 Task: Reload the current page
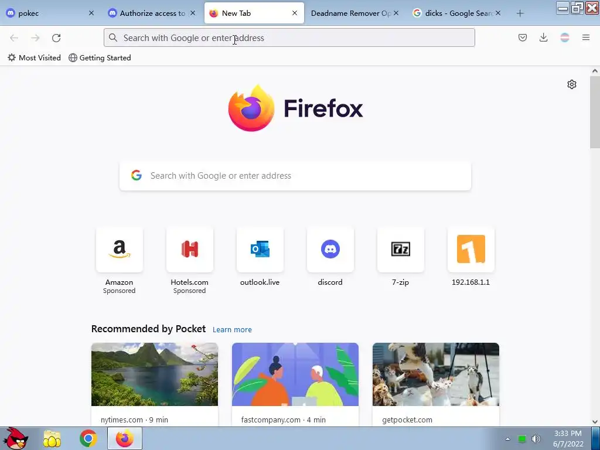pos(56,38)
